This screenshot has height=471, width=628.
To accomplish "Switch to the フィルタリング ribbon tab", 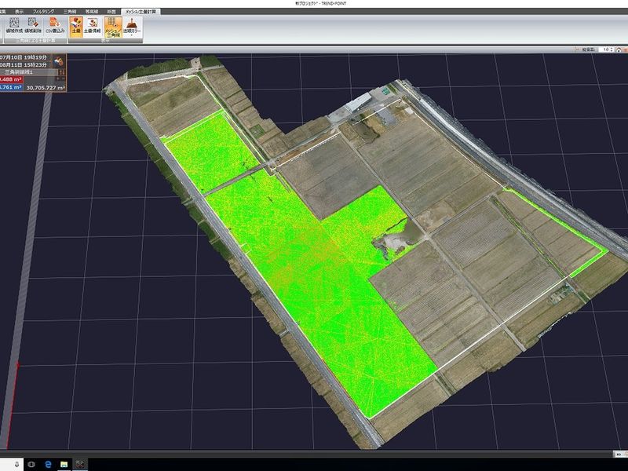I will pyautogui.click(x=43, y=11).
